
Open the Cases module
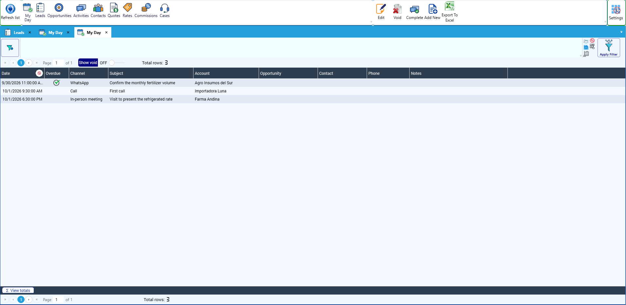pos(165,10)
